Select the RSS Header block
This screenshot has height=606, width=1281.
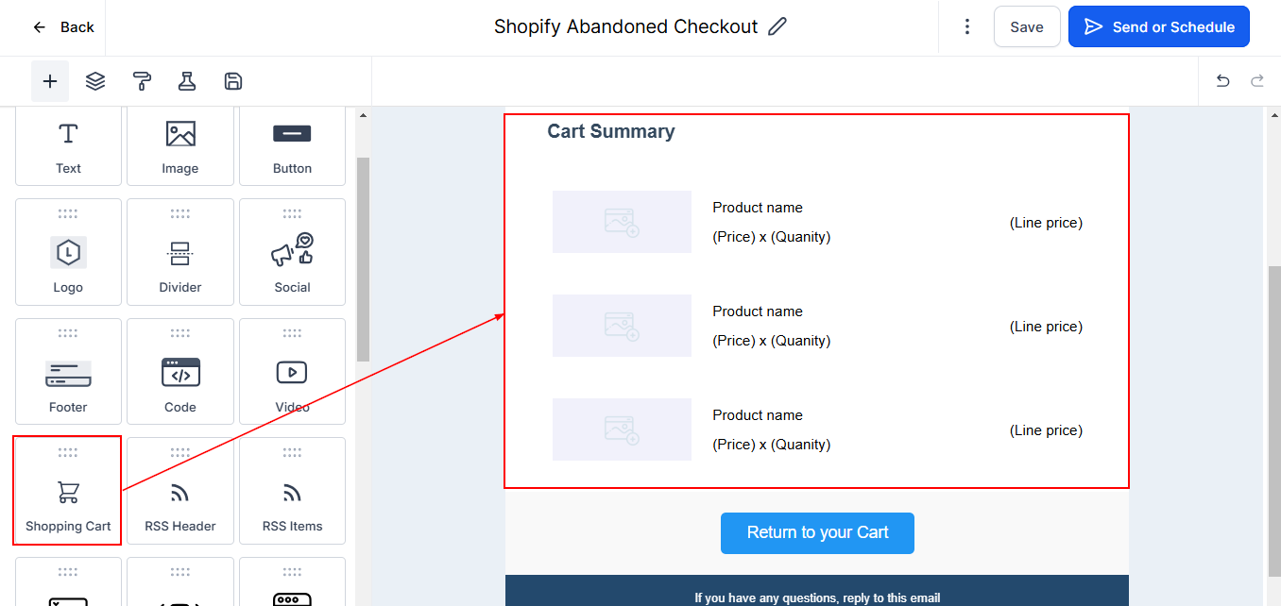[x=179, y=492]
